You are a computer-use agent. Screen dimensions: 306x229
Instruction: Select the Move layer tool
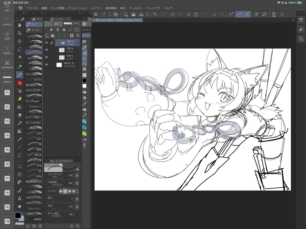20,41
